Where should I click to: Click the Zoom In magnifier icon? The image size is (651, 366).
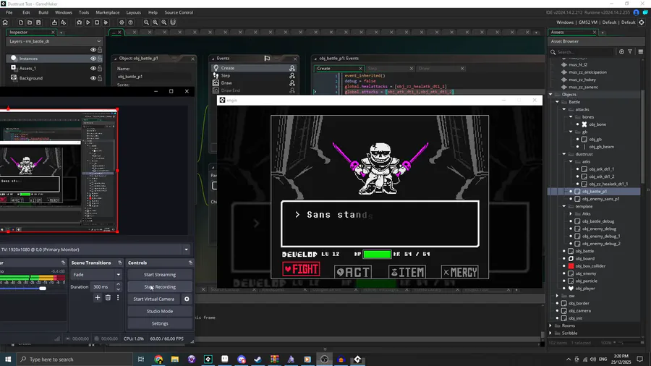[x=164, y=22]
